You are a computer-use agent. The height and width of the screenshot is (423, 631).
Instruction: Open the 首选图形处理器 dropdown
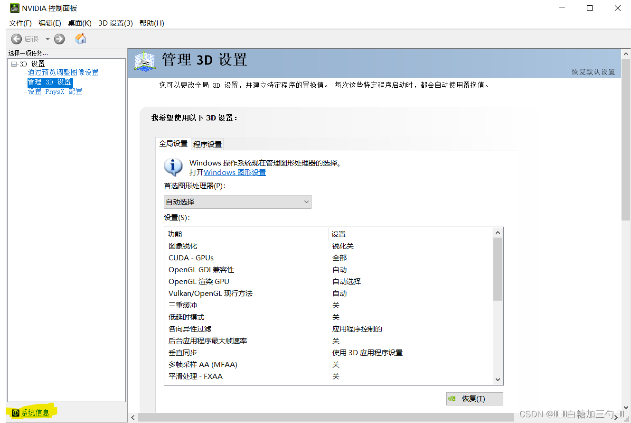click(x=237, y=202)
